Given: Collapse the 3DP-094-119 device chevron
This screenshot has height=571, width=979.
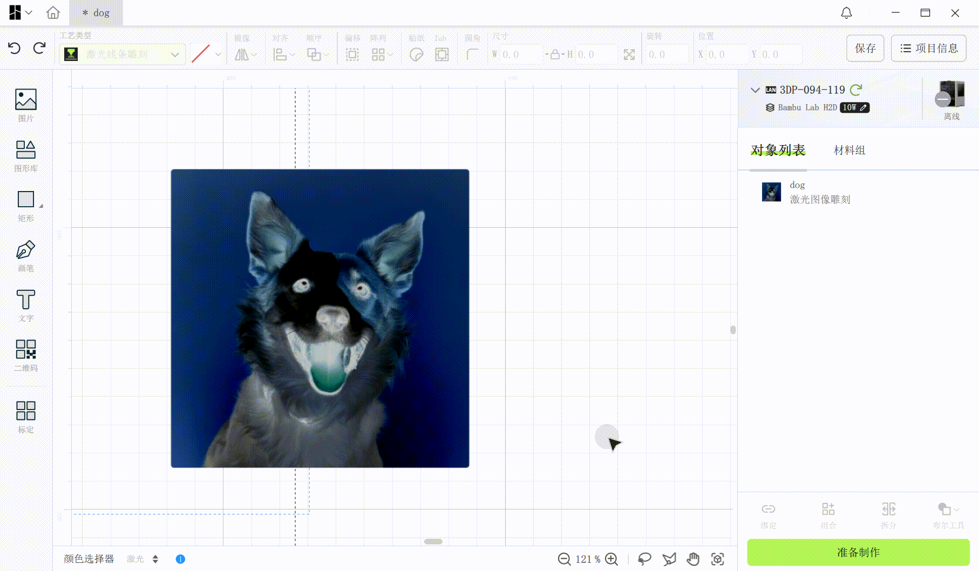Looking at the screenshot, I should [x=756, y=90].
